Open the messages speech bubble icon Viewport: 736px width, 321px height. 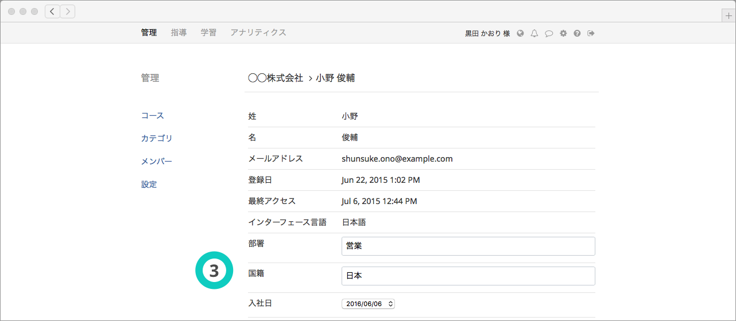pyautogui.click(x=549, y=33)
